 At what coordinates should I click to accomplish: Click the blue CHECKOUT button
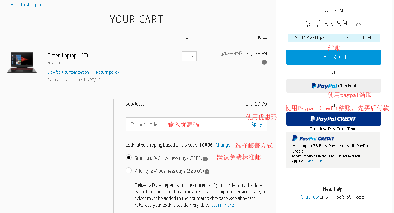click(334, 57)
